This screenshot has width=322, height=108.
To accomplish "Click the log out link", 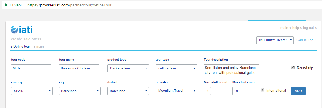I will [308, 28].
